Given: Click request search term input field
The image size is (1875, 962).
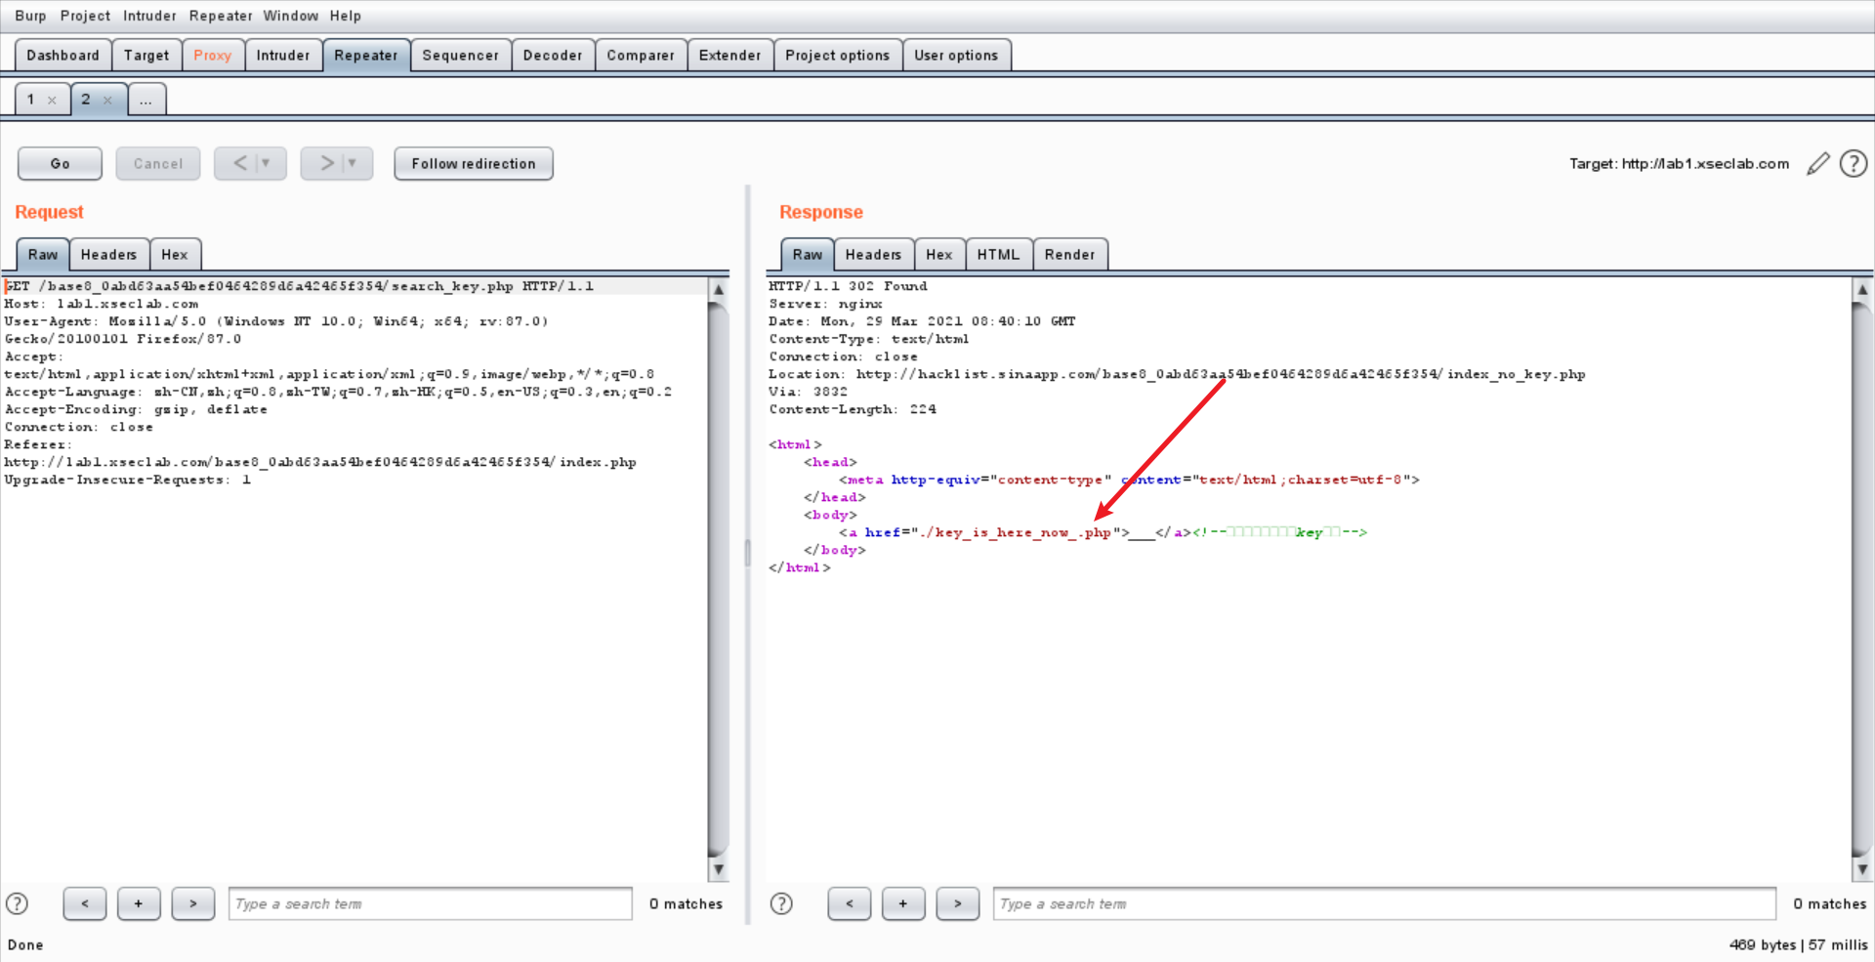Looking at the screenshot, I should 431,903.
